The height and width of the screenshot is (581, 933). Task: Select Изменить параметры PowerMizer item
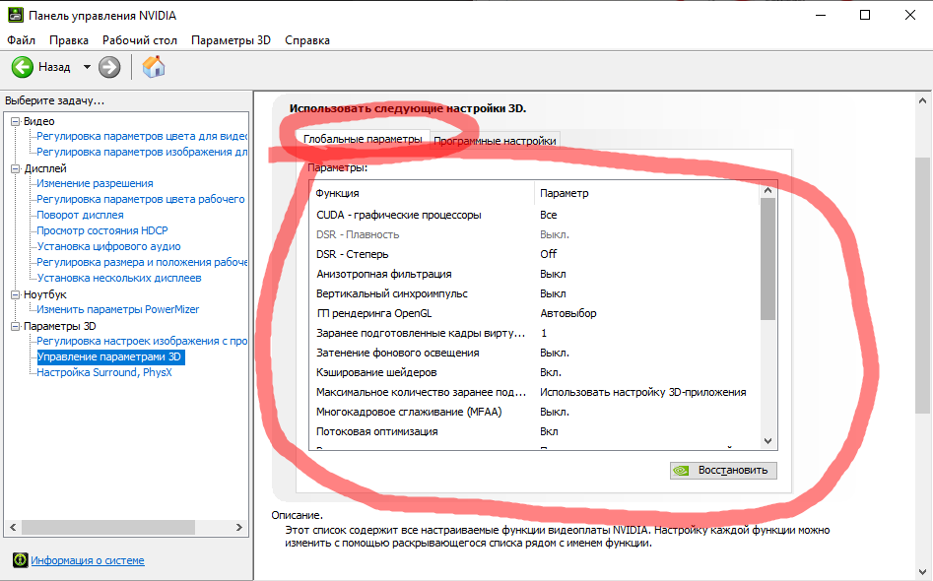pyautogui.click(x=118, y=309)
